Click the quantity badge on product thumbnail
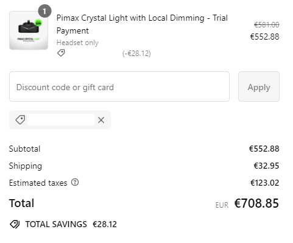Image resolution: width=293 pixels, height=243 pixels. (44, 11)
